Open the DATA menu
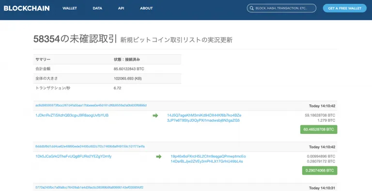The image size is (372, 191). [97, 8]
